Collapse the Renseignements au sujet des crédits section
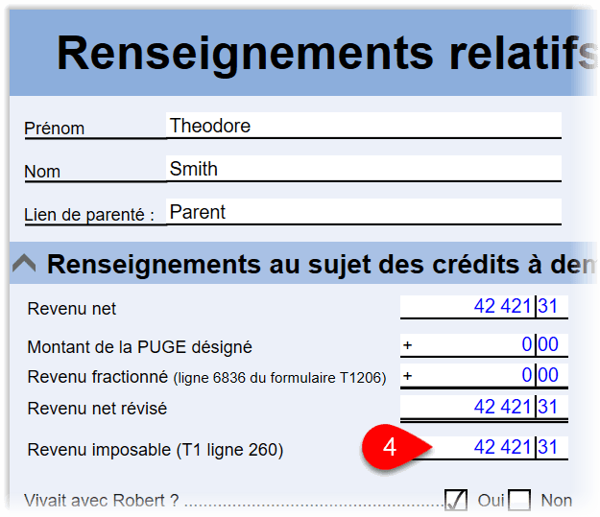Viewport: 600px width, 517px height. (24, 265)
